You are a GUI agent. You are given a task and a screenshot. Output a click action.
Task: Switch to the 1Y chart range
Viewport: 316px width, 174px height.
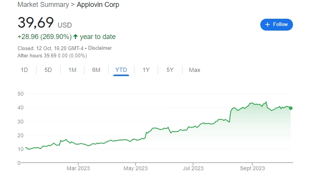coord(146,70)
